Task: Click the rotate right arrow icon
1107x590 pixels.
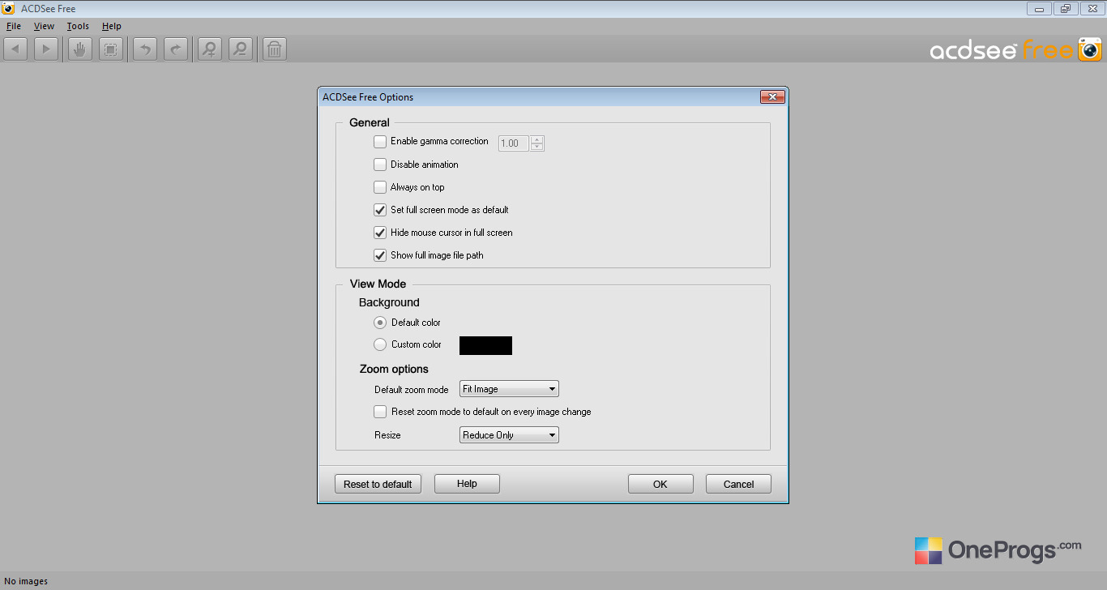Action: click(176, 49)
